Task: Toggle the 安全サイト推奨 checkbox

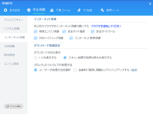Action: pyautogui.click(x=64, y=32)
